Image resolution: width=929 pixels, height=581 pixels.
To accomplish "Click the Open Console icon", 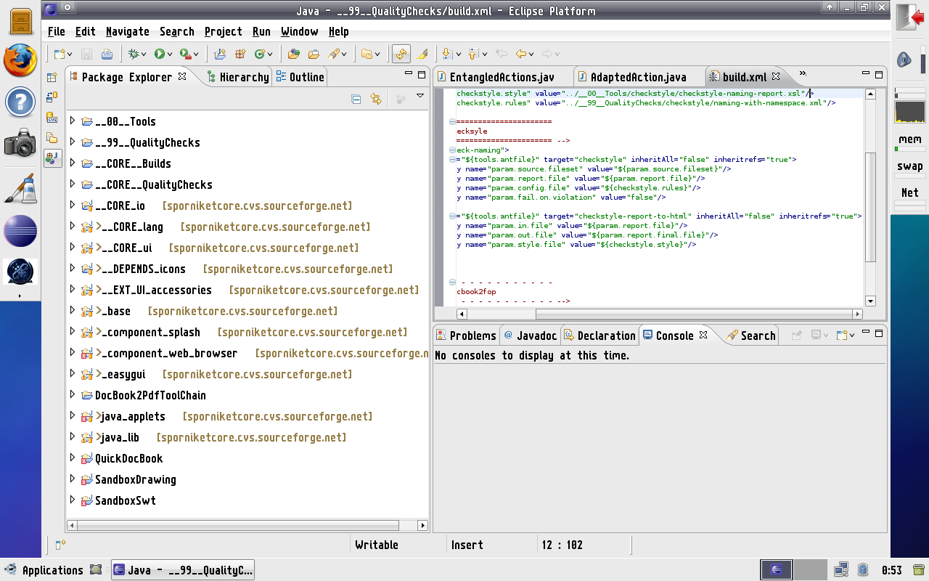I will coord(843,336).
